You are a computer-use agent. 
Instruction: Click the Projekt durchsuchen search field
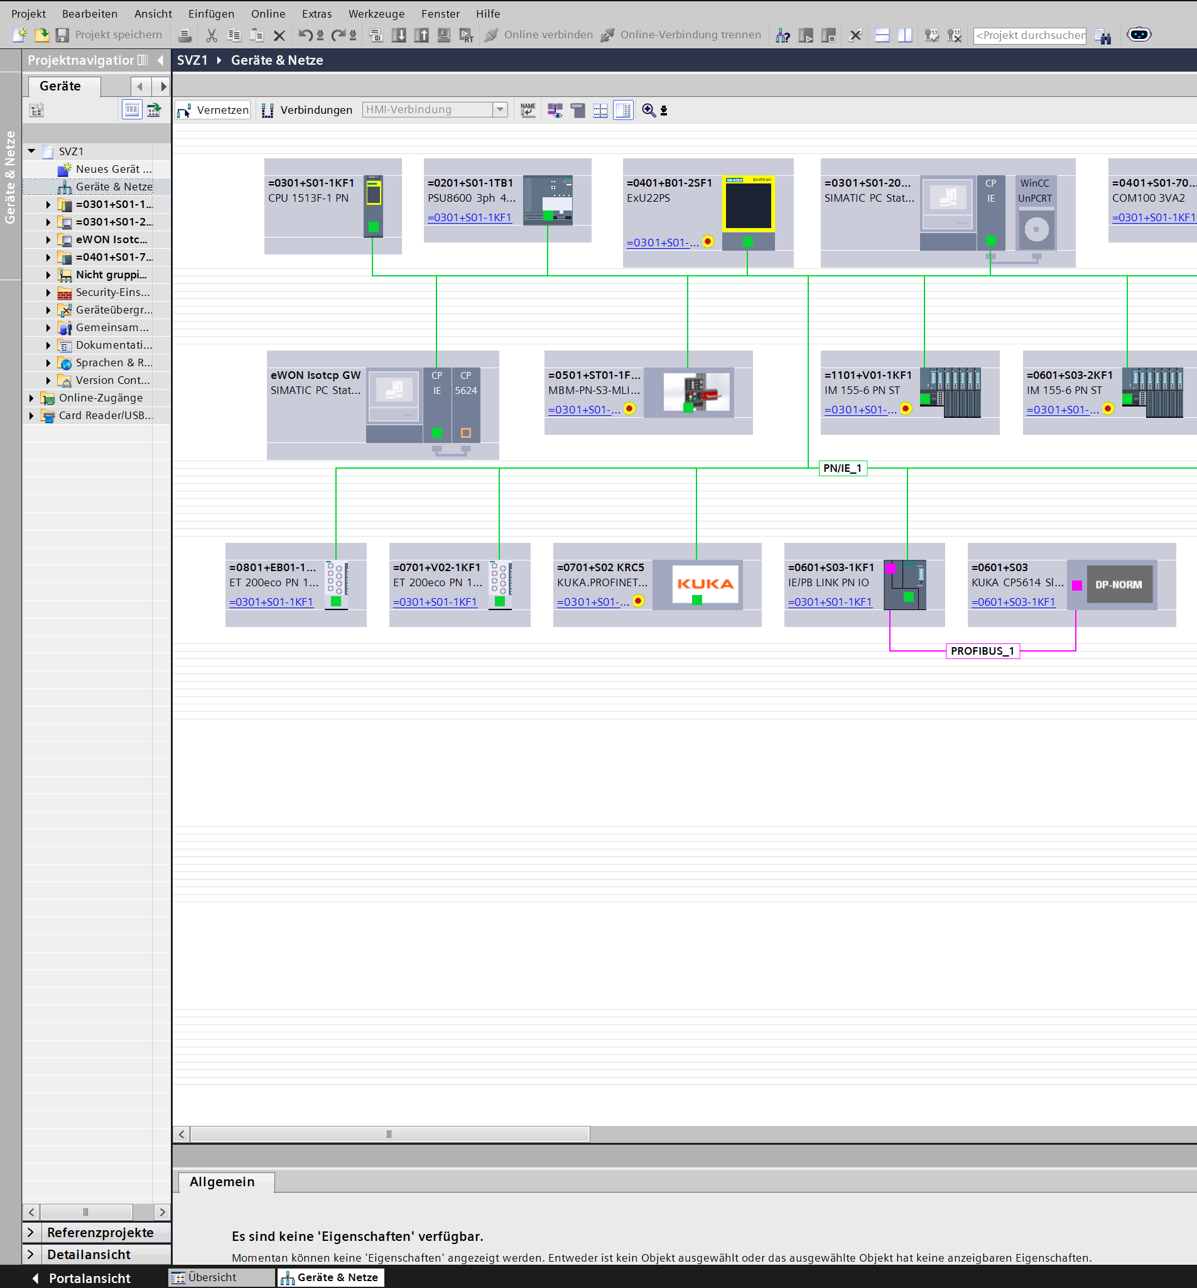pos(1030,36)
